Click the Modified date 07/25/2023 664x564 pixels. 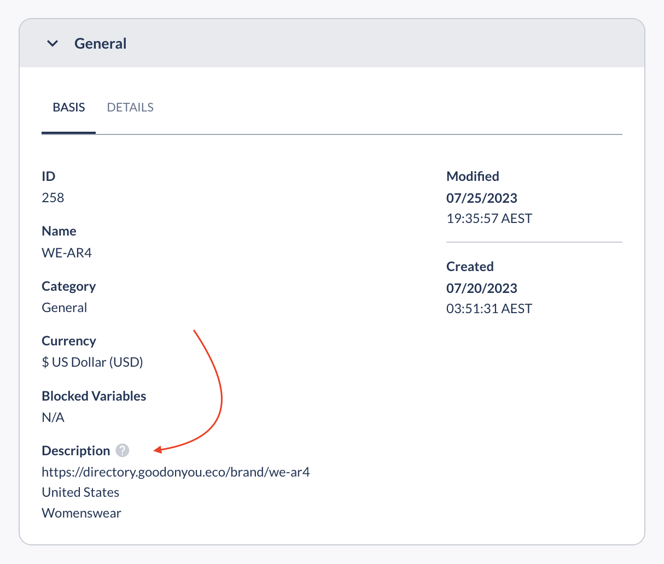click(x=482, y=198)
